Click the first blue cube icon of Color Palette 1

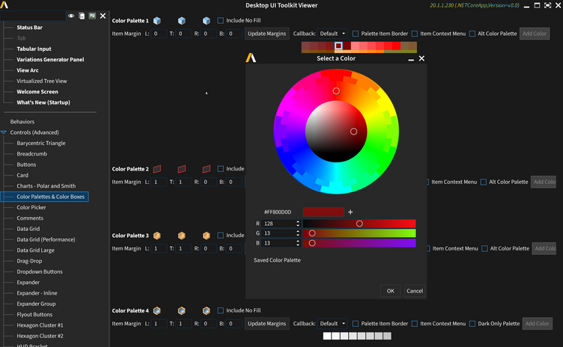157,21
